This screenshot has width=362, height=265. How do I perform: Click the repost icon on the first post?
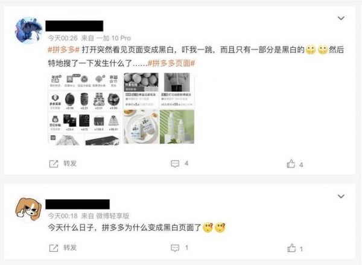[x=54, y=164]
